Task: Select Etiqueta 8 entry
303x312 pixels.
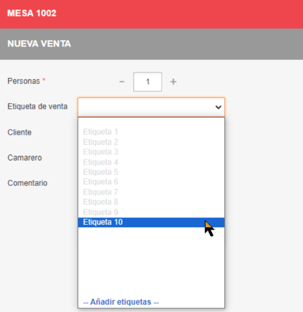Action: click(151, 202)
